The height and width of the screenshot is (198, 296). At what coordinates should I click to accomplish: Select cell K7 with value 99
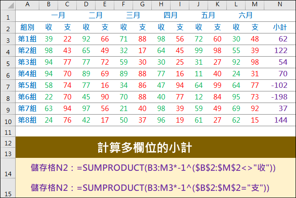pos(217,86)
